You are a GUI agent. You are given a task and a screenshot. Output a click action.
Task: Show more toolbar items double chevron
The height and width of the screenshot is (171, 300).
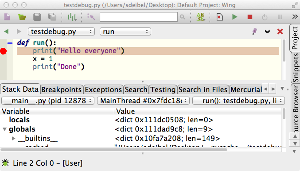295,17
